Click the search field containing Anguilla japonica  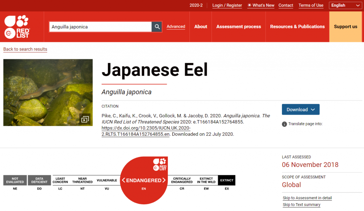[100, 27]
